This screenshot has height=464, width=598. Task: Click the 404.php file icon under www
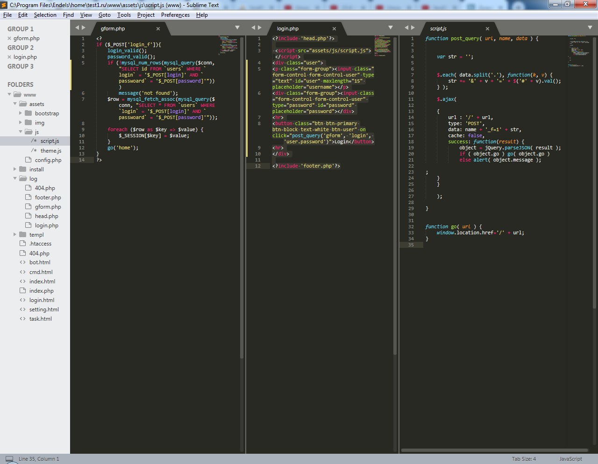click(x=22, y=253)
